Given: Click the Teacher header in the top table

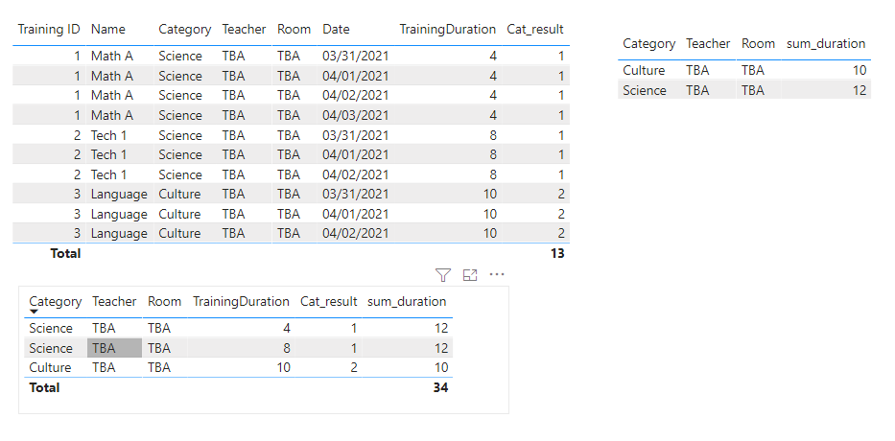Looking at the screenshot, I should click(244, 29).
